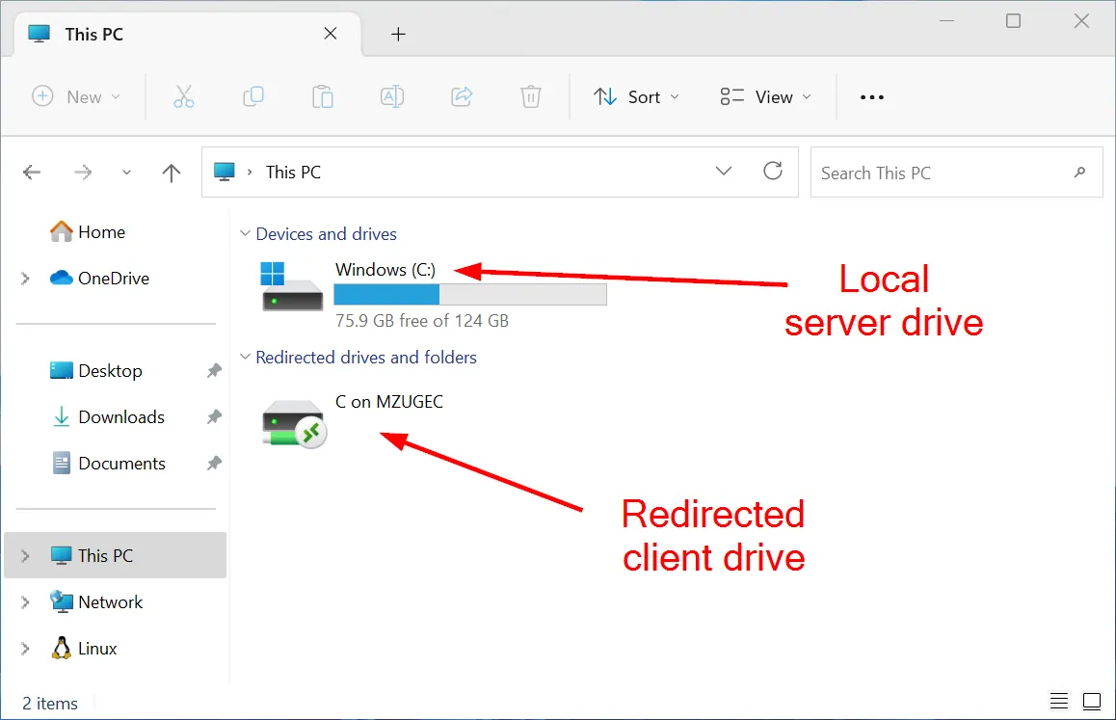The width and height of the screenshot is (1116, 720).
Task: Click the Delete trash can icon
Action: (x=530, y=96)
